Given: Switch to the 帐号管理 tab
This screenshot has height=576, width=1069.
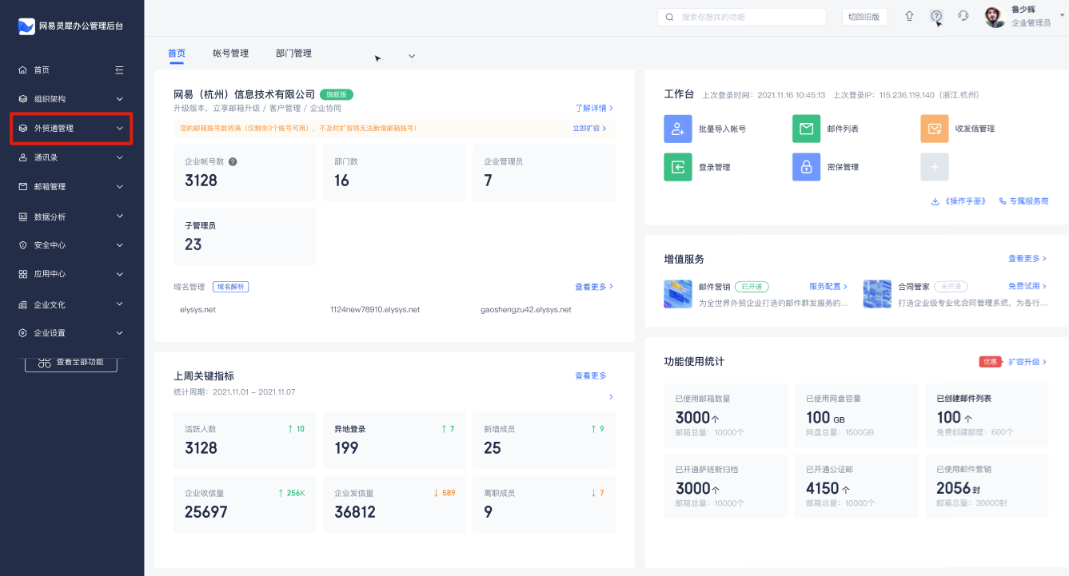Looking at the screenshot, I should [x=230, y=54].
